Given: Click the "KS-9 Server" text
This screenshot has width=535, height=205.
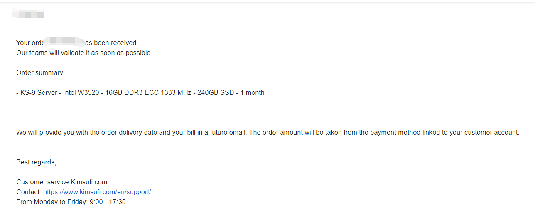Looking at the screenshot, I should (x=39, y=93).
